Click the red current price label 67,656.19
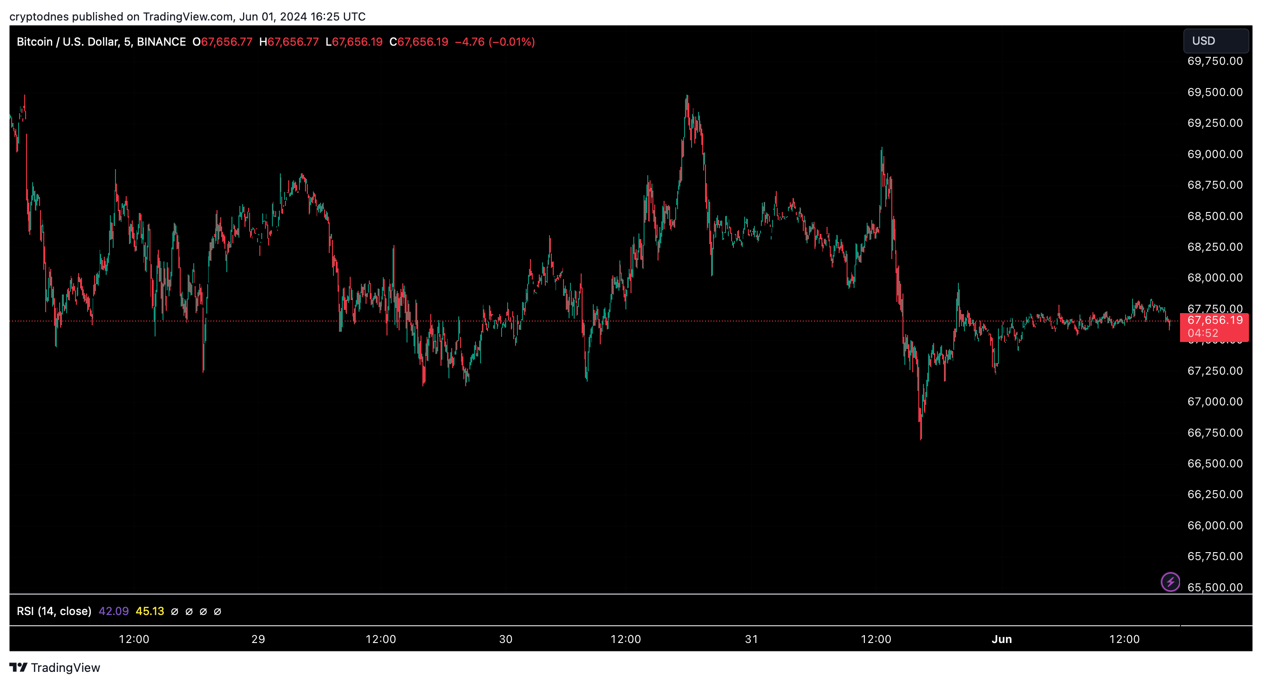Image resolution: width=1262 pixels, height=684 pixels. coord(1215,320)
